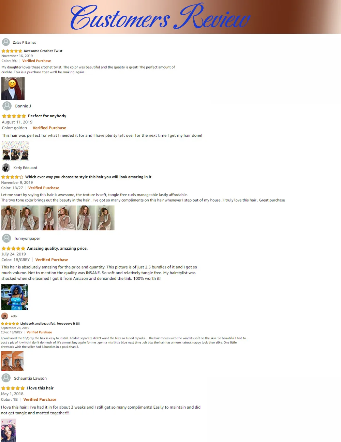View kolo's first review photo
Viewport: 341px width, 442px height.
point(6,361)
